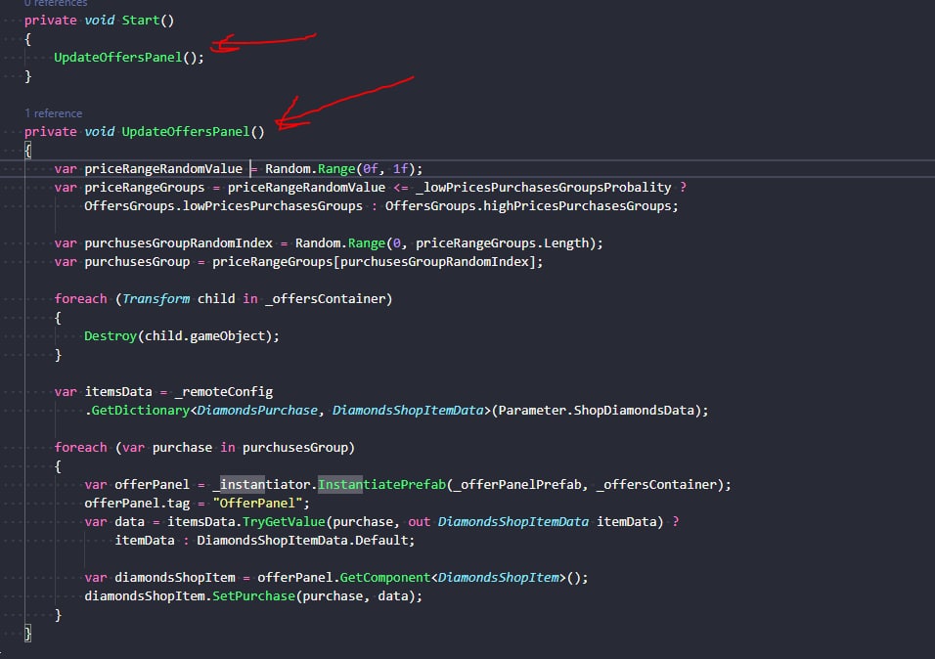Click the UpdateOffersPanel method declaration name
Viewport: 935px width, 659px height.
pyautogui.click(x=186, y=132)
